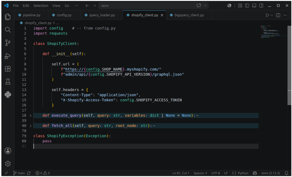Open the chat dropdown arrow in title bar

click(x=205, y=6)
